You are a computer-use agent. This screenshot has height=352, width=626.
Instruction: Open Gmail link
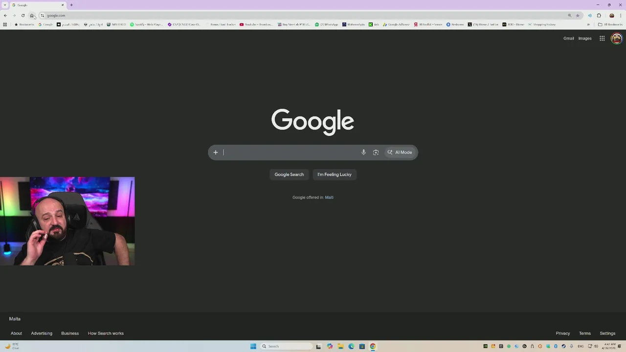click(569, 38)
